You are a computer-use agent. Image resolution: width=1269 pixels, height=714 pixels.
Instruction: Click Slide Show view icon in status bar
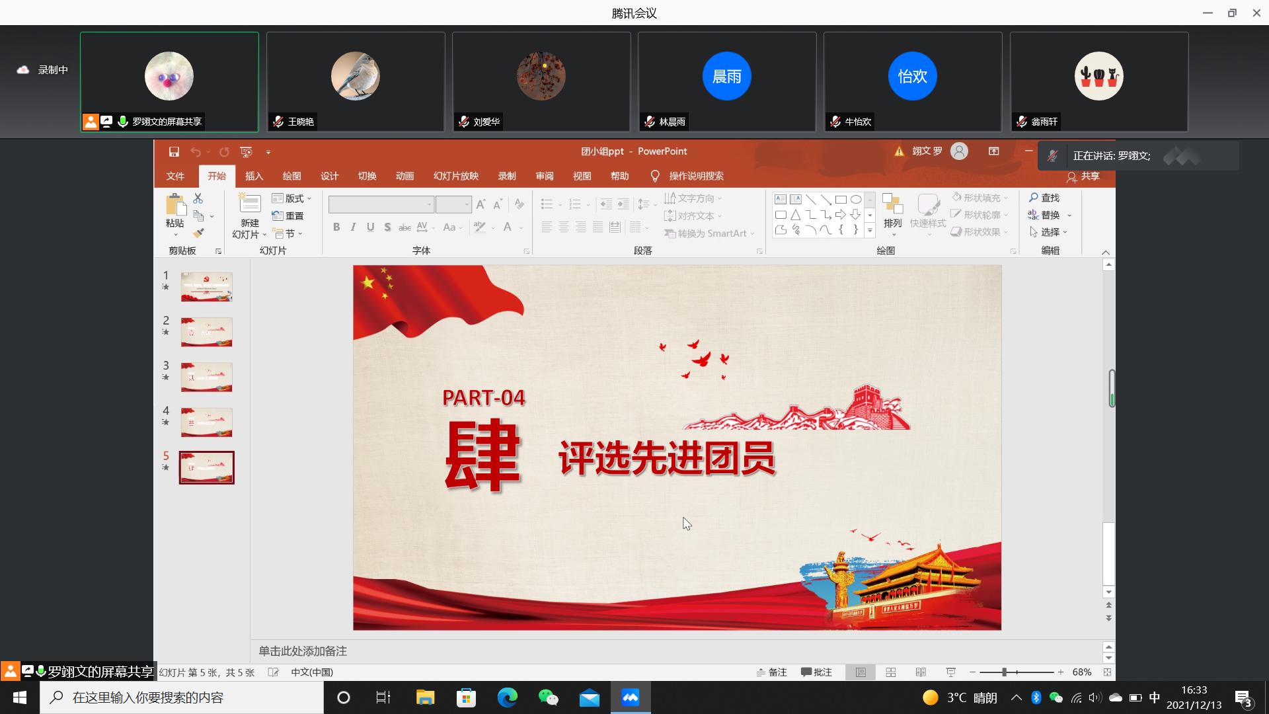click(x=951, y=672)
